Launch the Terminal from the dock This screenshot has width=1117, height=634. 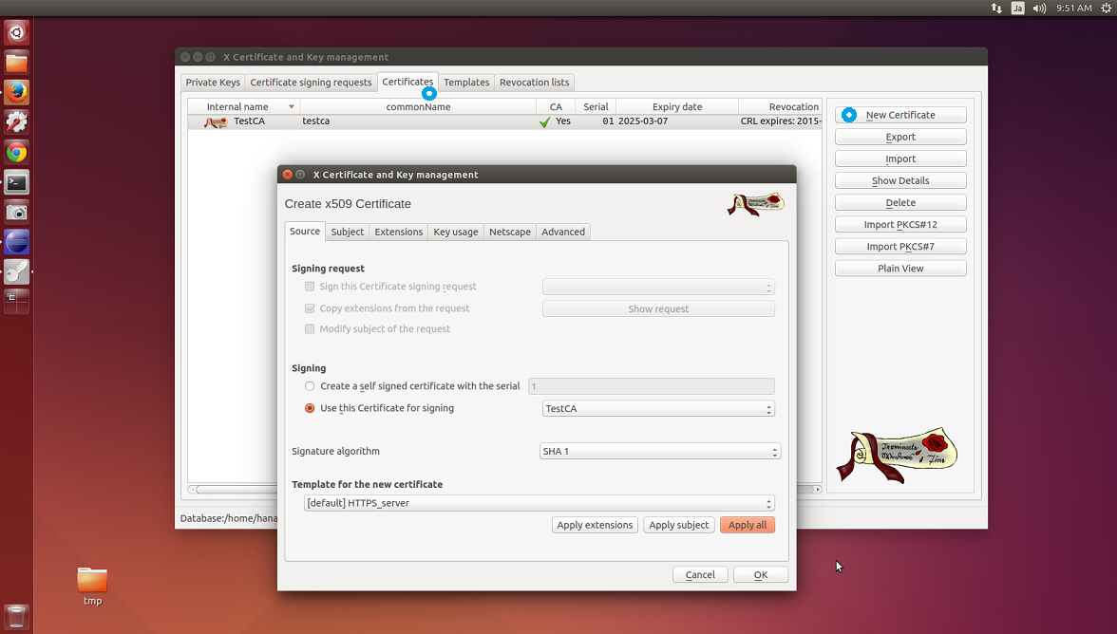[x=16, y=182]
